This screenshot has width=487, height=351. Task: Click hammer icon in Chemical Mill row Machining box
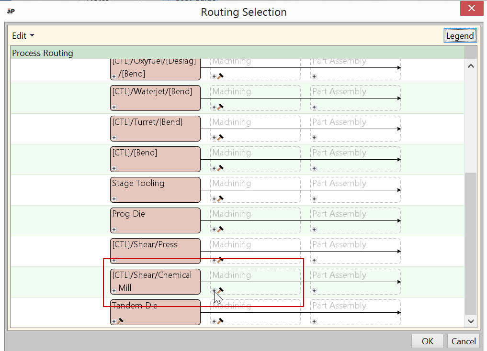tap(220, 290)
